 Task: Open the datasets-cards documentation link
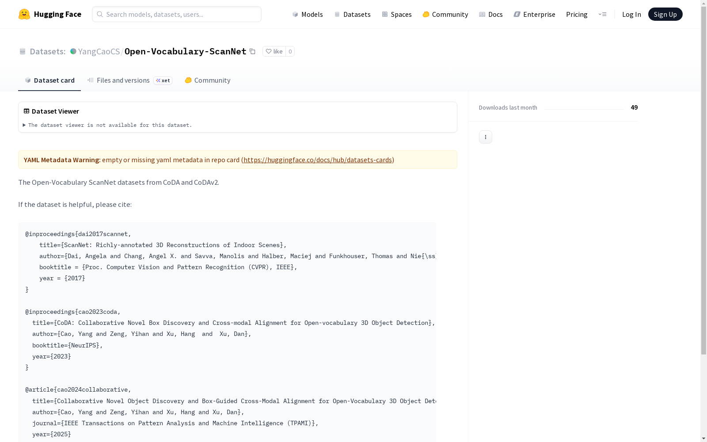coord(318,160)
